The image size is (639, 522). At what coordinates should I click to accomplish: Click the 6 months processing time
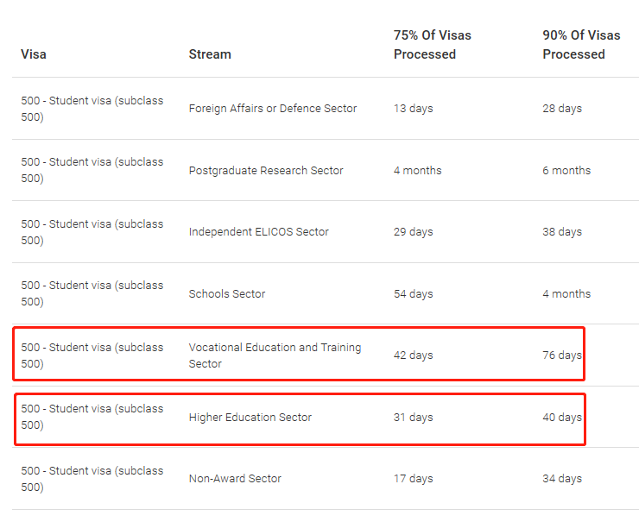566,171
